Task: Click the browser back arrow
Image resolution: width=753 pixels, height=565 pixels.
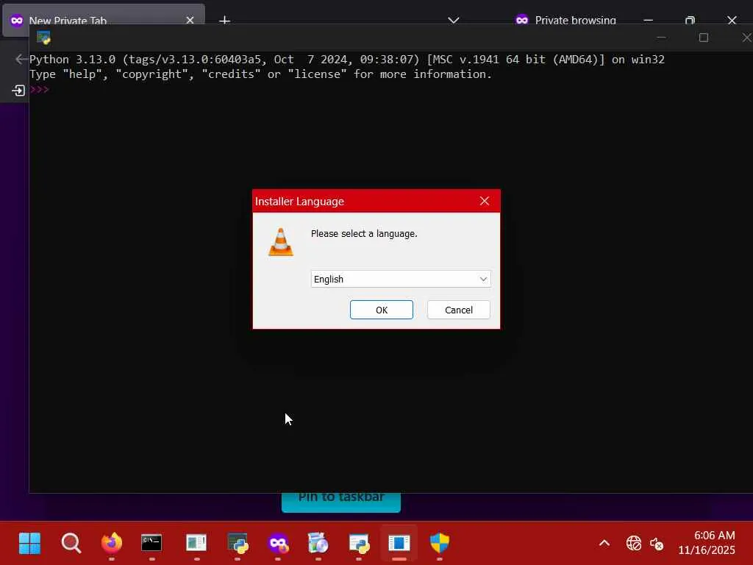Action: (21, 59)
